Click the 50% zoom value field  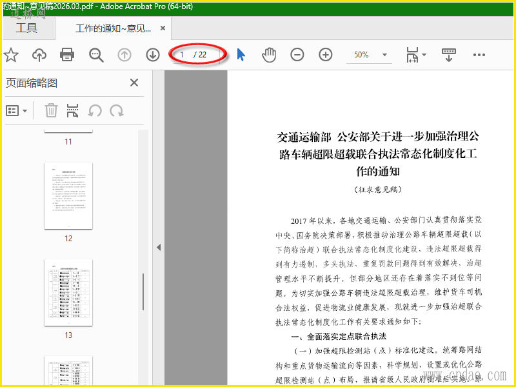361,55
